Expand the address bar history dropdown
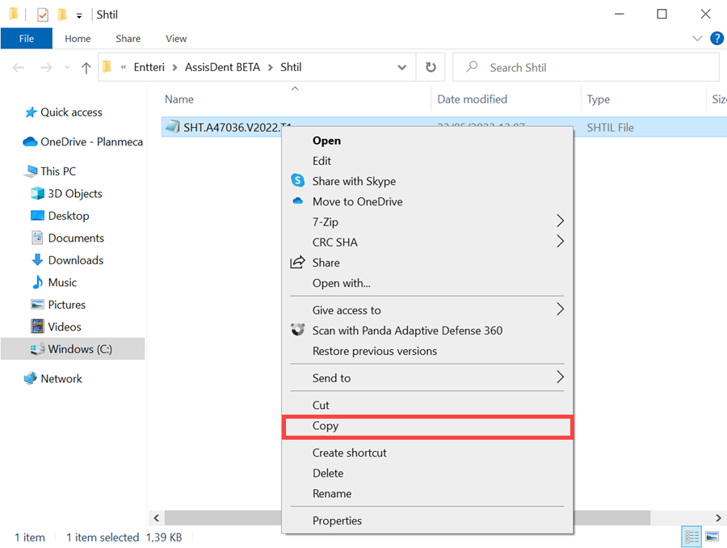The image size is (727, 548). coord(402,67)
